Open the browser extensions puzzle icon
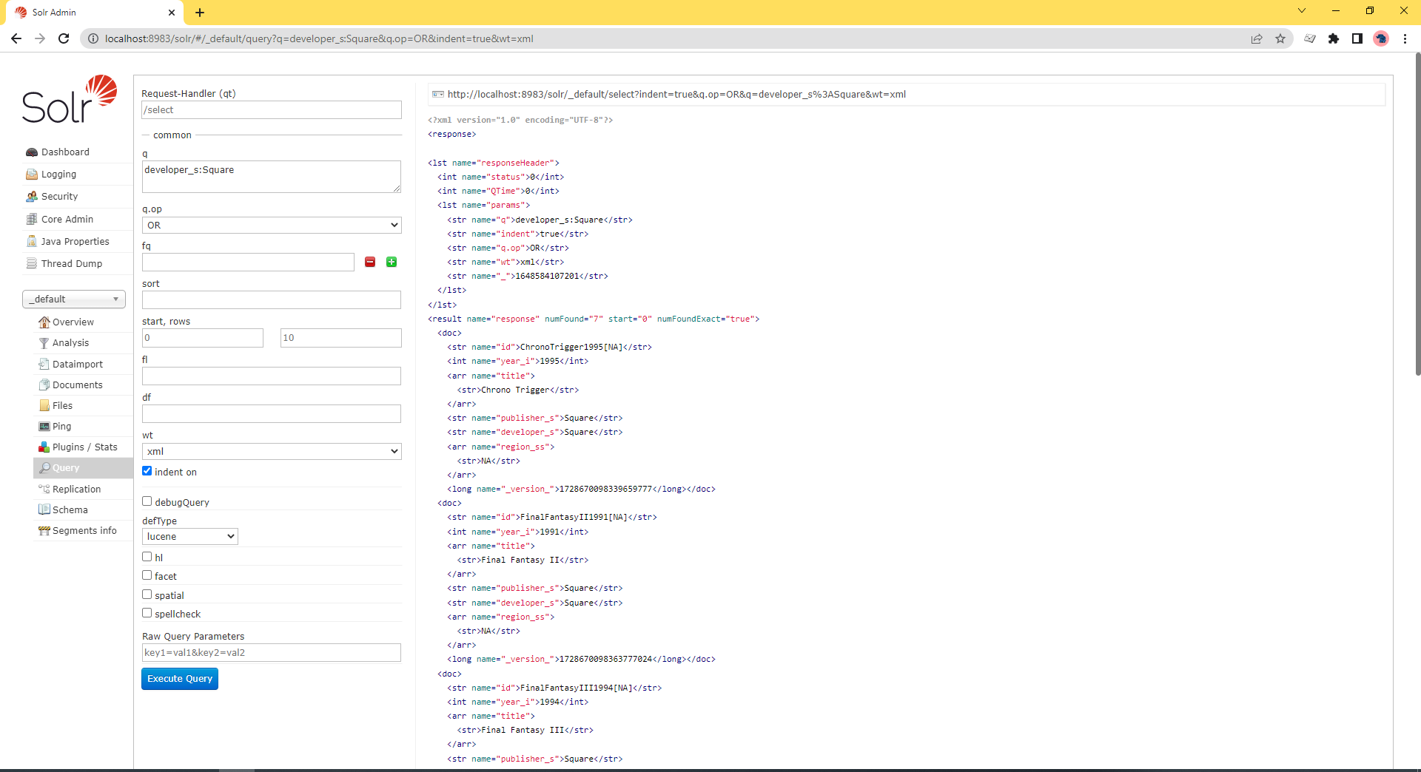 1334,38
